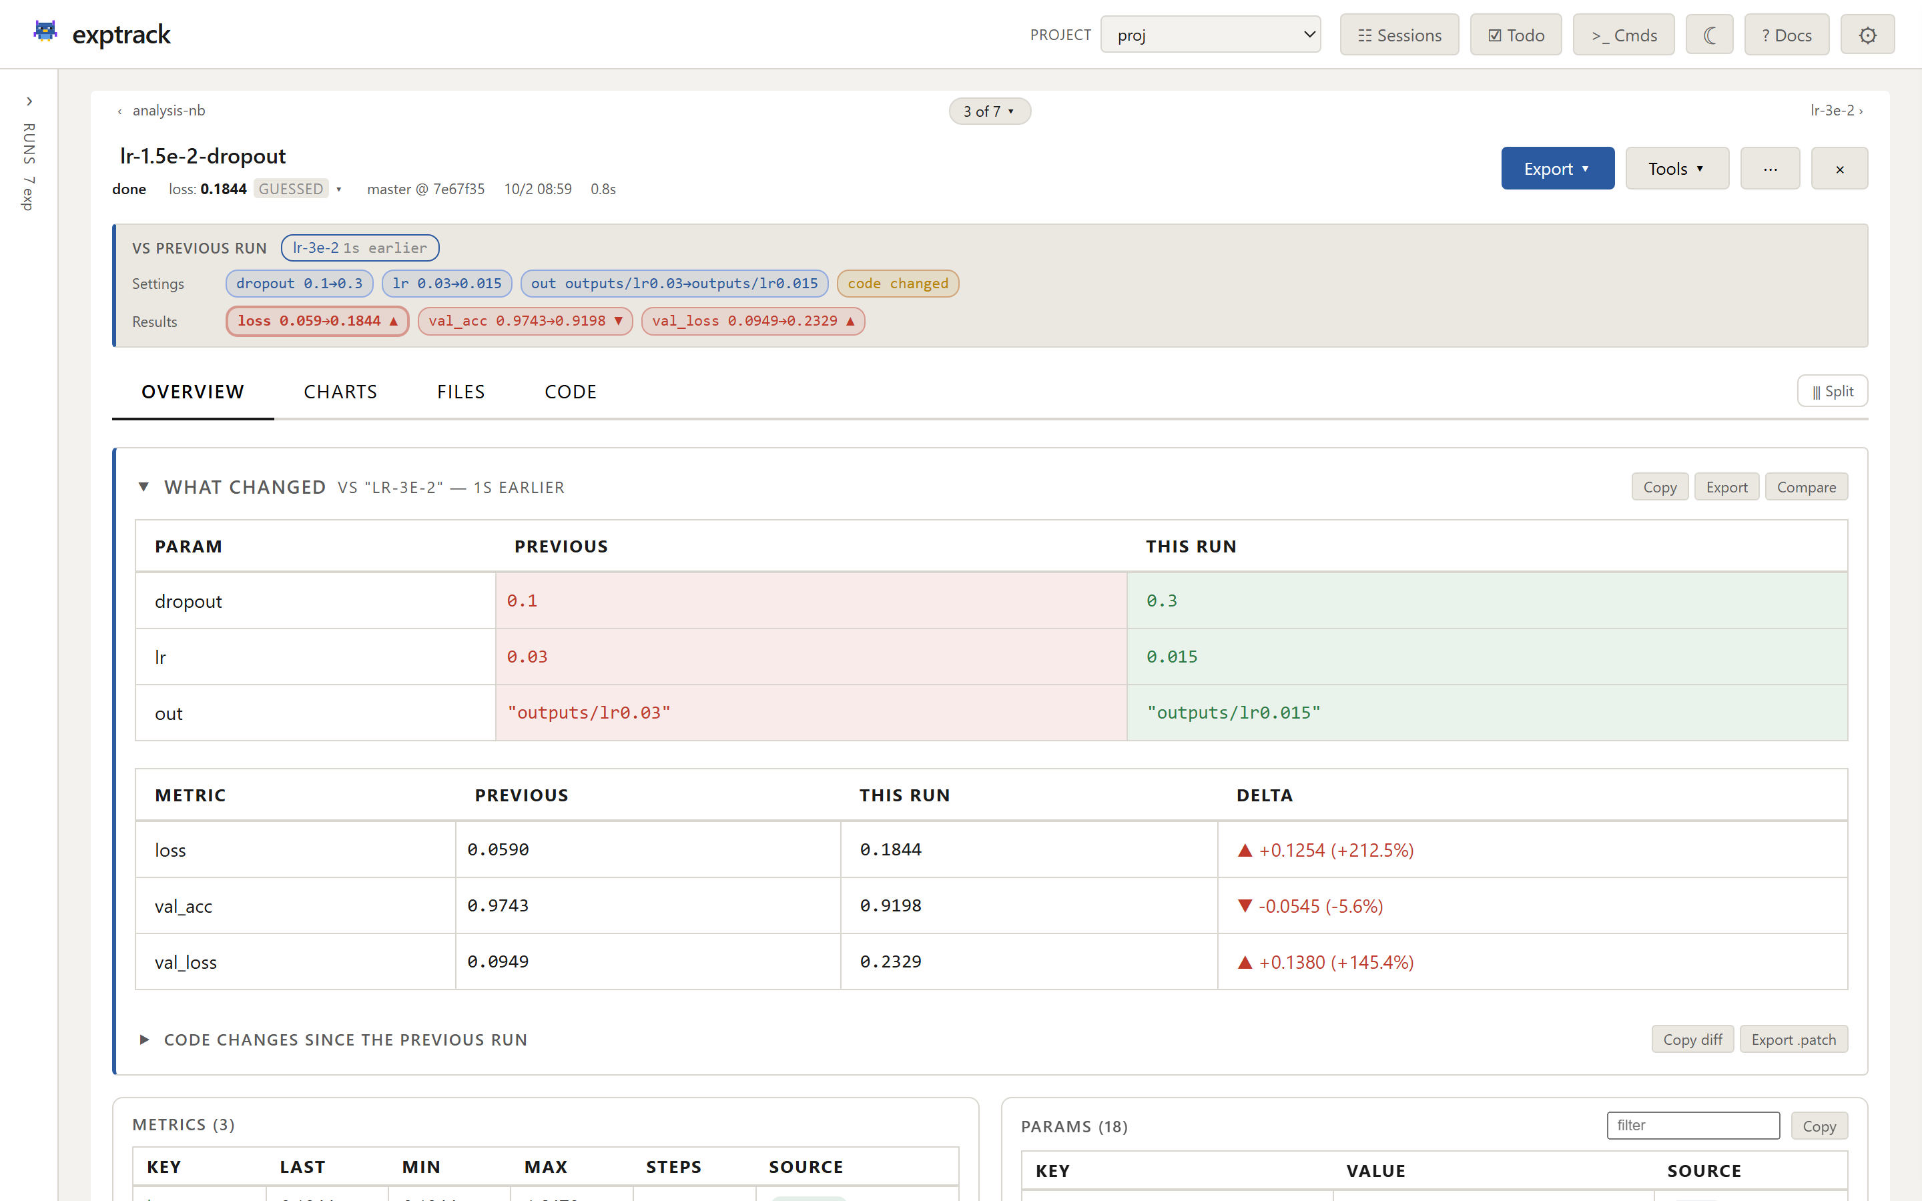
Task: Collapse the WHAT CHANGED section triangle
Action: pyautogui.click(x=143, y=487)
